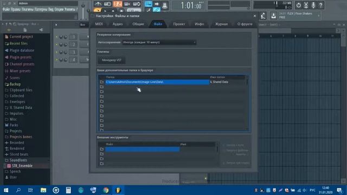Click the brush icon beside the link icon
The height and width of the screenshot is (195, 347).
[149, 10]
